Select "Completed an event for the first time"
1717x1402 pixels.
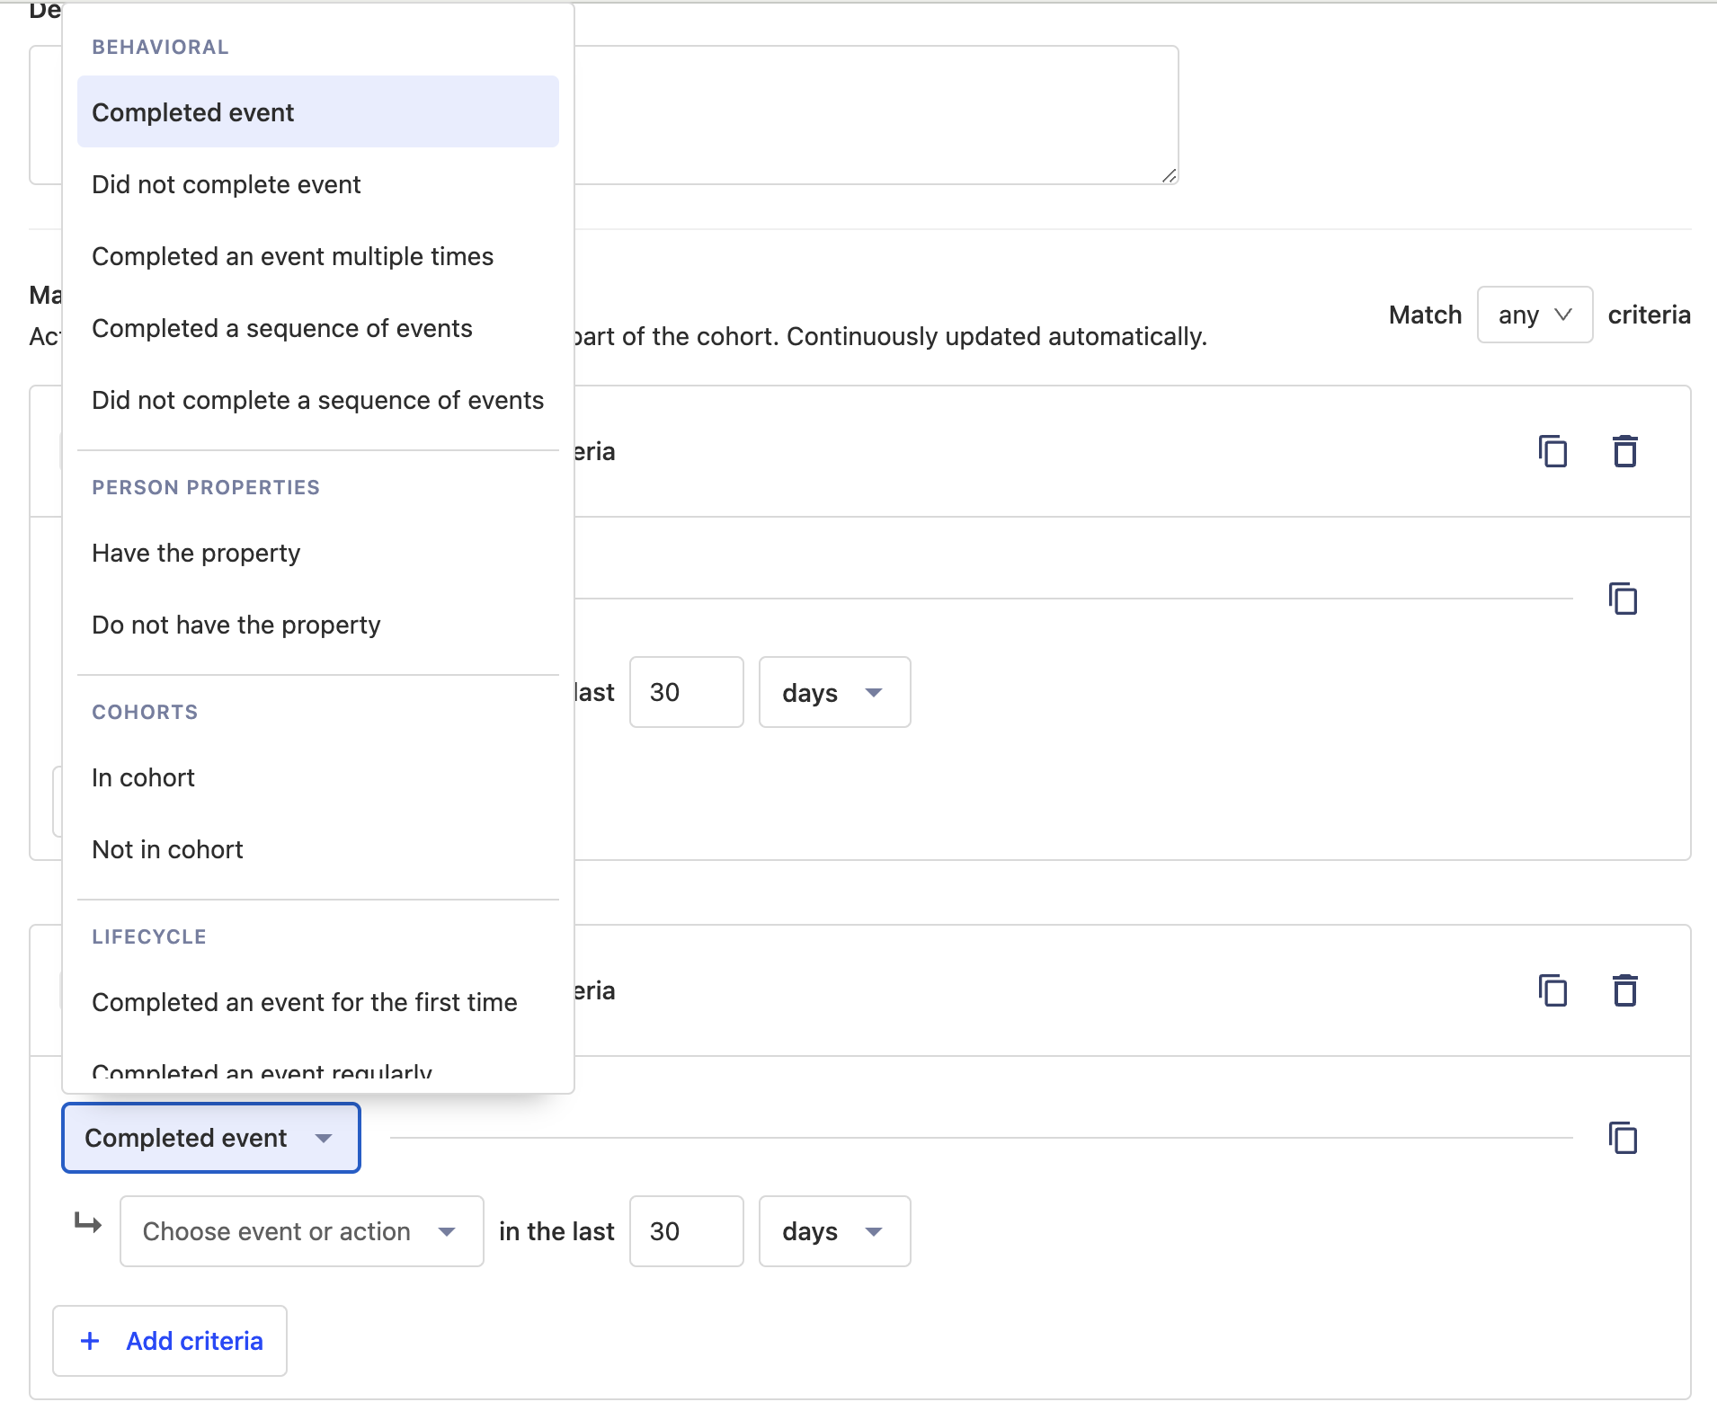tap(304, 1001)
